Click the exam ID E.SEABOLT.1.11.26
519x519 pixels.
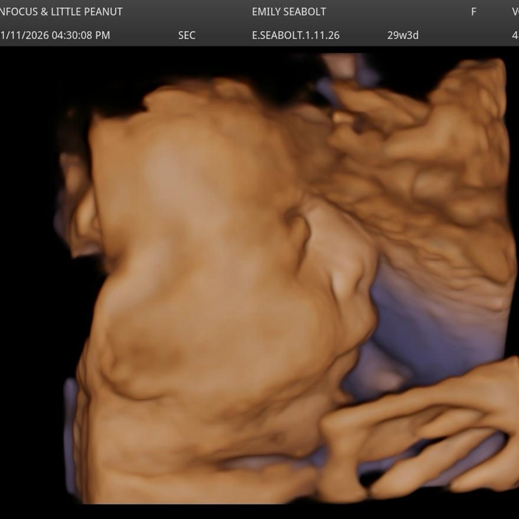[296, 35]
